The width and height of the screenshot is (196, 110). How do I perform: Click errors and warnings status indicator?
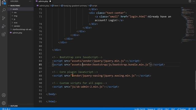tap(6, 109)
